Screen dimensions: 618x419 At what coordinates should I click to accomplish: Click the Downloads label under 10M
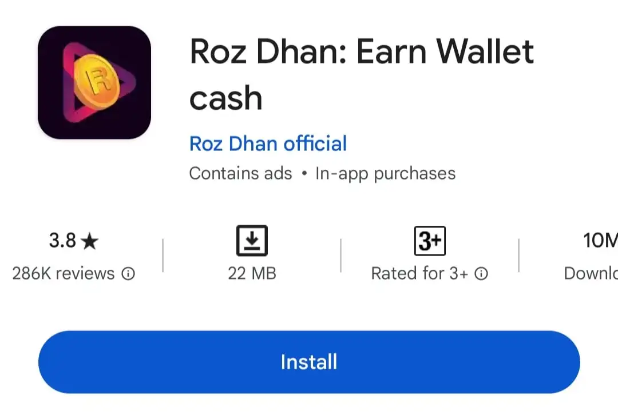pos(591,273)
